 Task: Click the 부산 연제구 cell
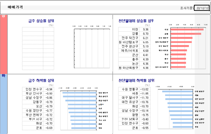coord(33,115)
